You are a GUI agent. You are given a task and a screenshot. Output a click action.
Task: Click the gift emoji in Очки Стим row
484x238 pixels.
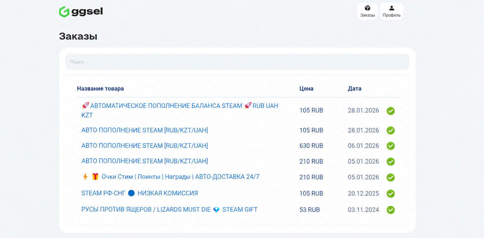tap(95, 177)
